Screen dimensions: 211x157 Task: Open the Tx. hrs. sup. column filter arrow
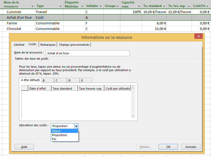tap(189, 6)
